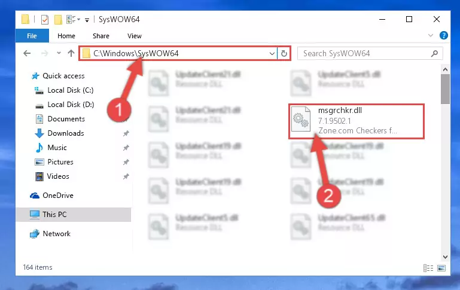
Task: Select This PC in navigation pane
Action: (x=73, y=215)
